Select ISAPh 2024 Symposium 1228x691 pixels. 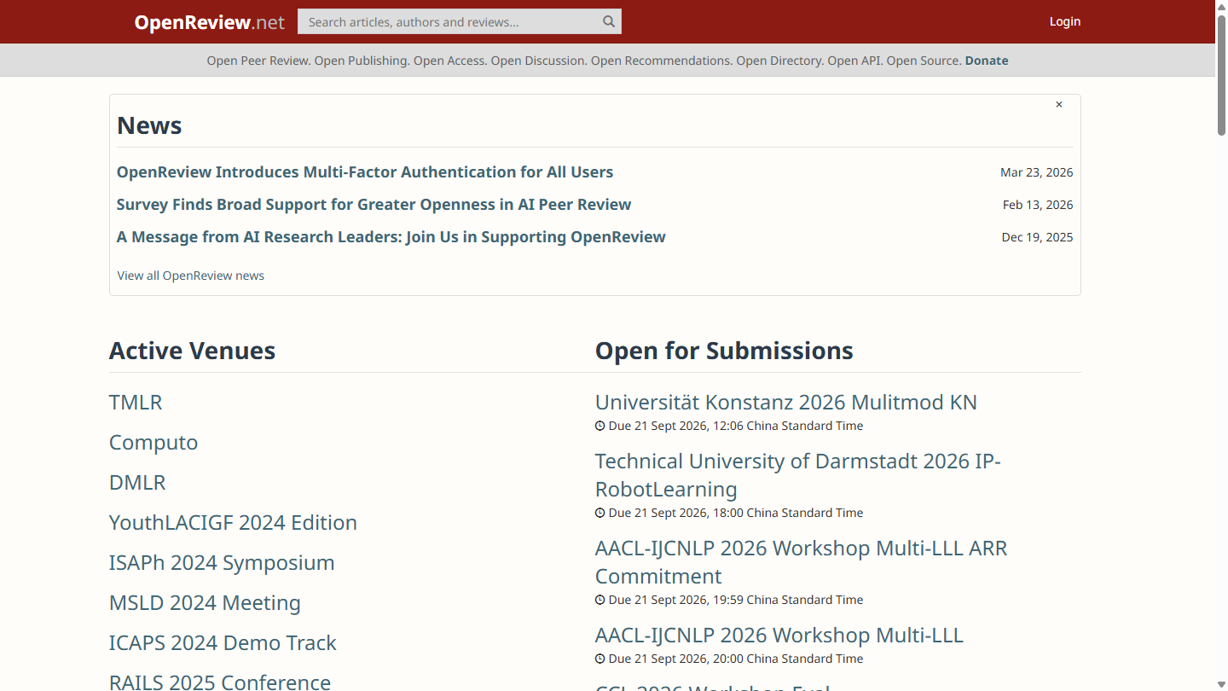(x=222, y=563)
